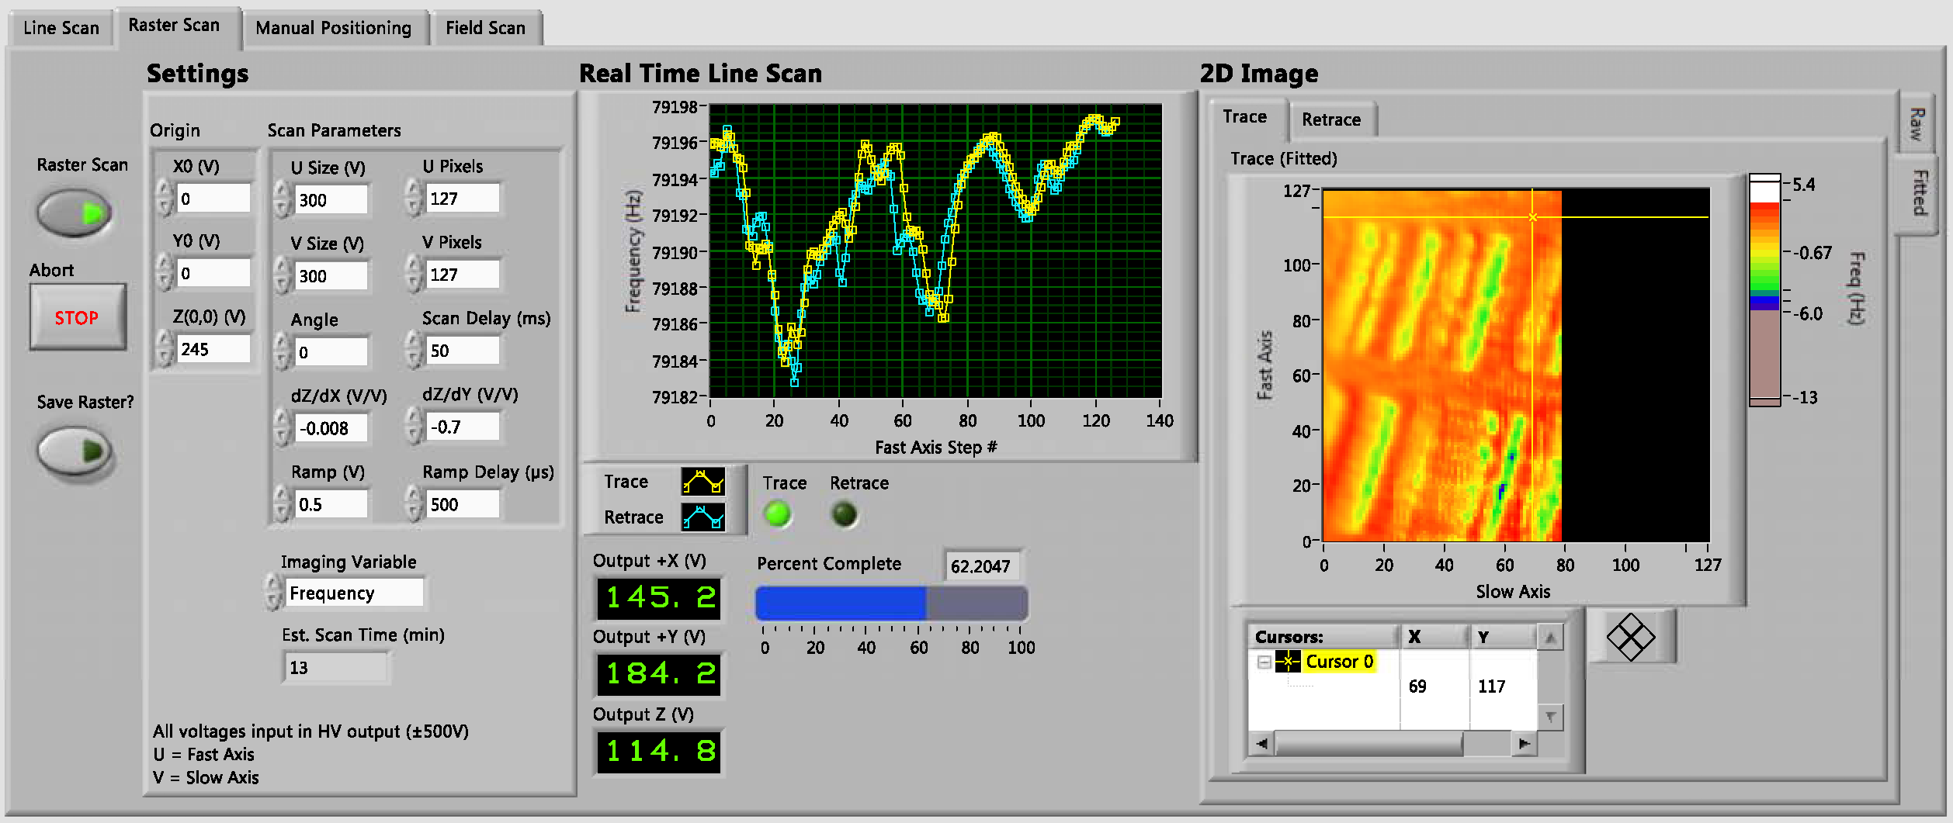Click the cursor list scroll-down arrow

point(1550,718)
